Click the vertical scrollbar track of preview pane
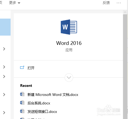Screen dimensions: 128x119 (x=125, y=66)
